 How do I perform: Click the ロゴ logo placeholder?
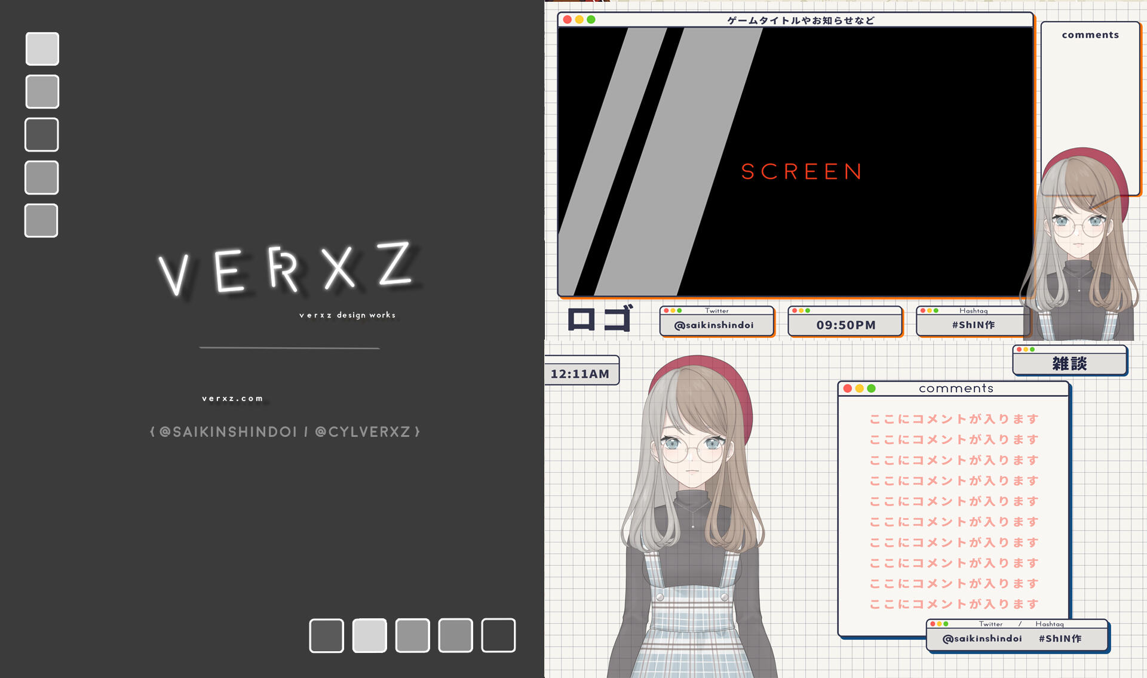599,319
